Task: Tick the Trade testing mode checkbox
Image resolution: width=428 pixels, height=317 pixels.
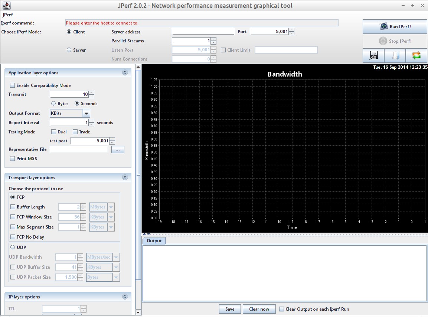Action: coord(75,132)
